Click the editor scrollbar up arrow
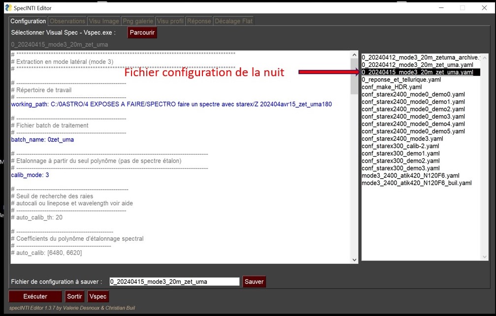This screenshot has width=496, height=316. 354,54
